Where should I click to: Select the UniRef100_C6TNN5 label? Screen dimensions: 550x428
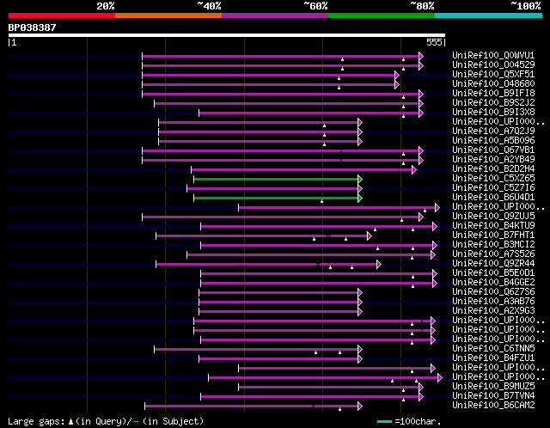493,349
